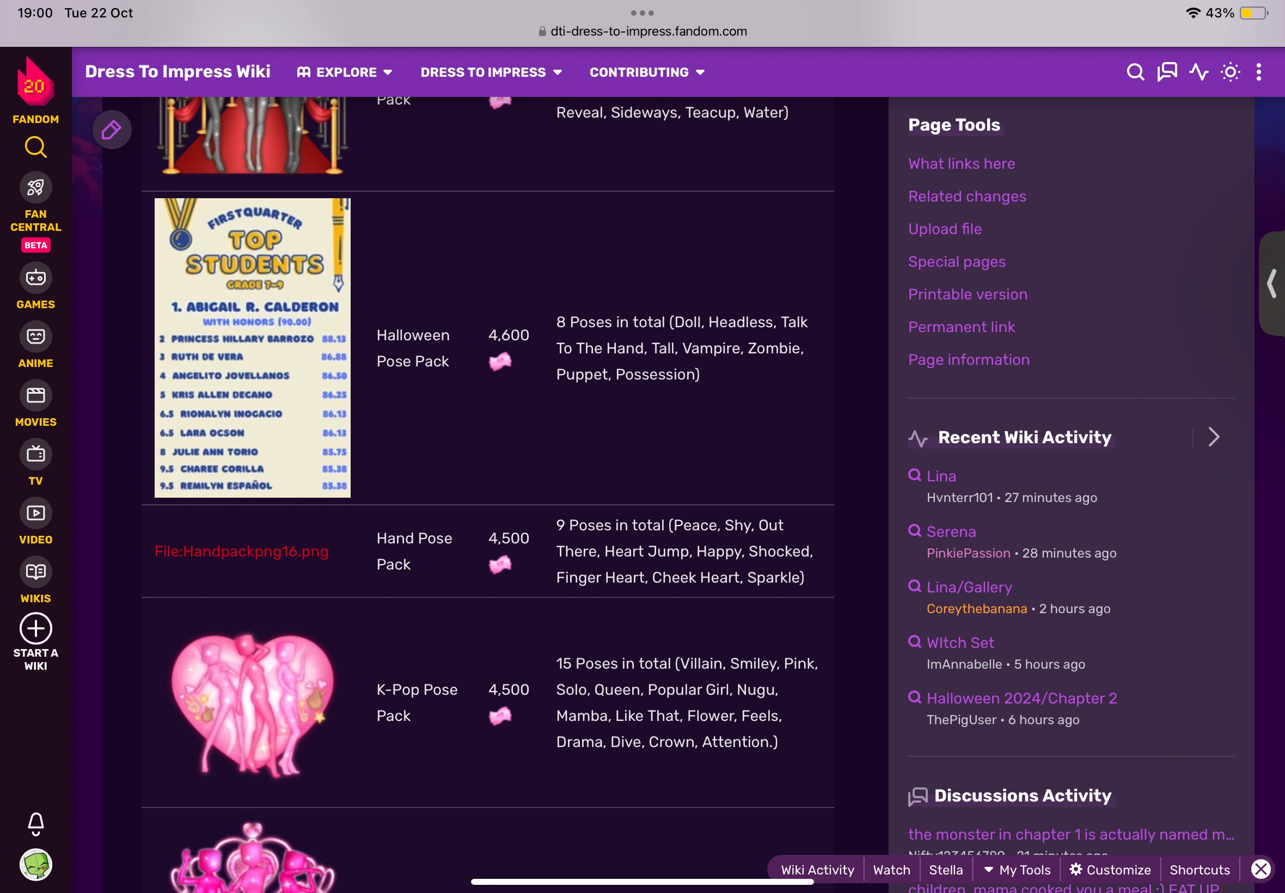The image size is (1285, 893).
Task: Open the Anime section icon
Action: (x=36, y=337)
